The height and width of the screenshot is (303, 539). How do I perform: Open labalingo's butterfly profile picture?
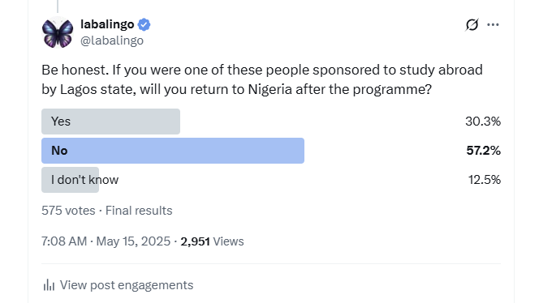tap(58, 32)
